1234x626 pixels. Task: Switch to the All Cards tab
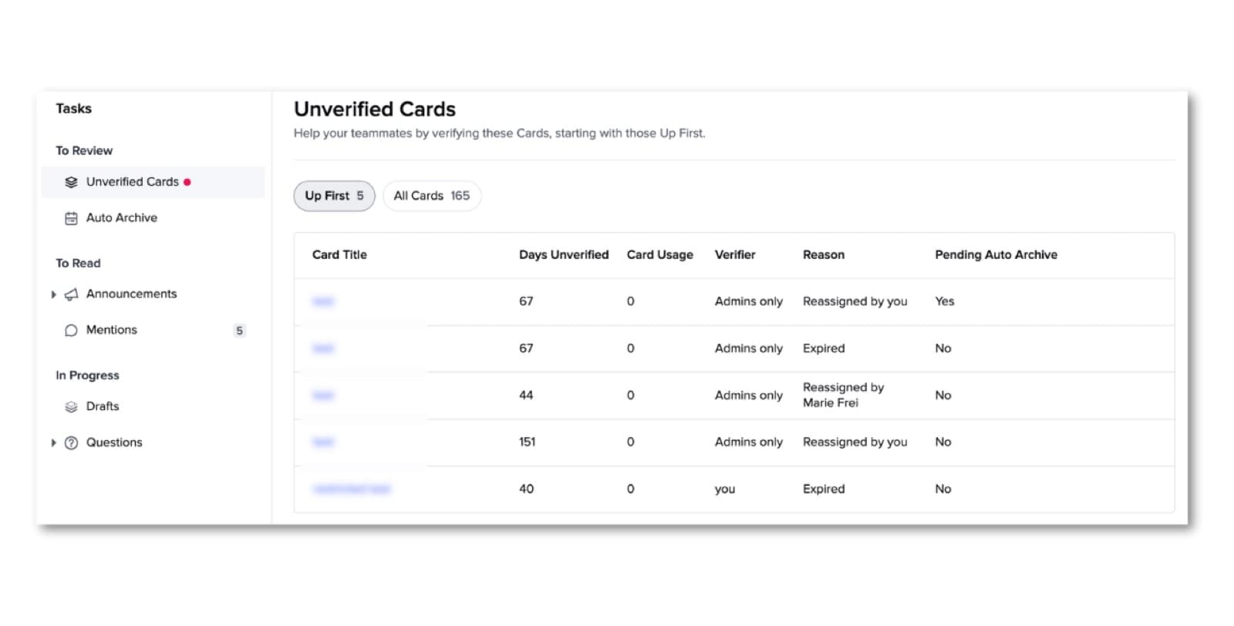[432, 196]
